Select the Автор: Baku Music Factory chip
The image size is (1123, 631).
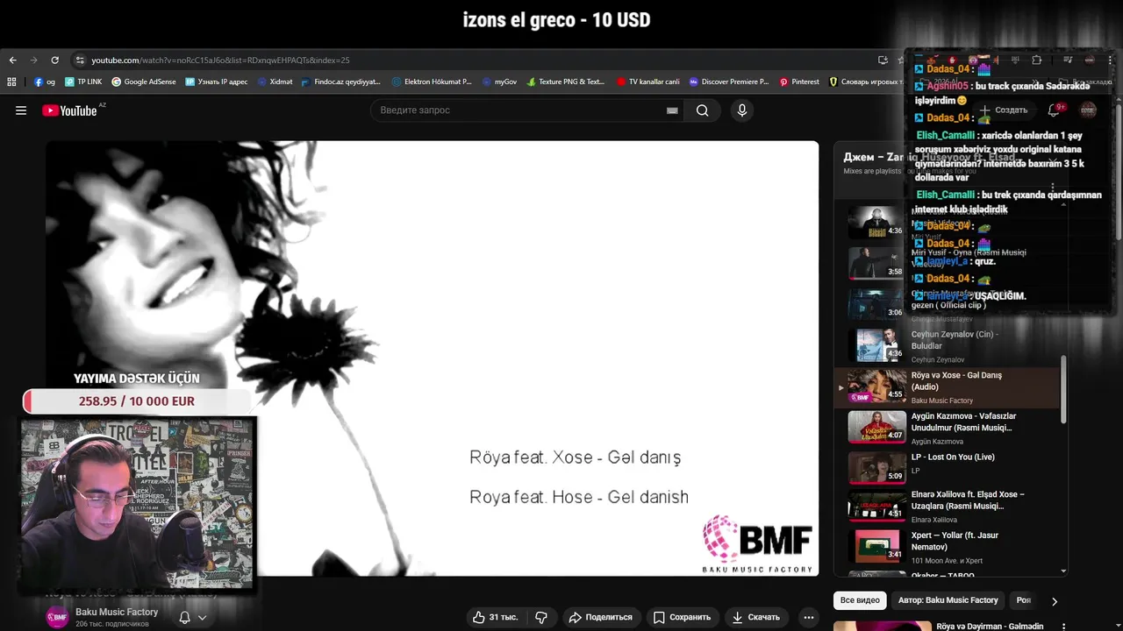pos(948,600)
